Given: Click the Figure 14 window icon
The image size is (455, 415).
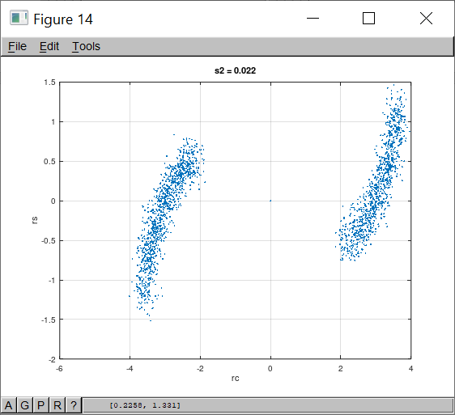Looking at the screenshot, I should (19, 18).
